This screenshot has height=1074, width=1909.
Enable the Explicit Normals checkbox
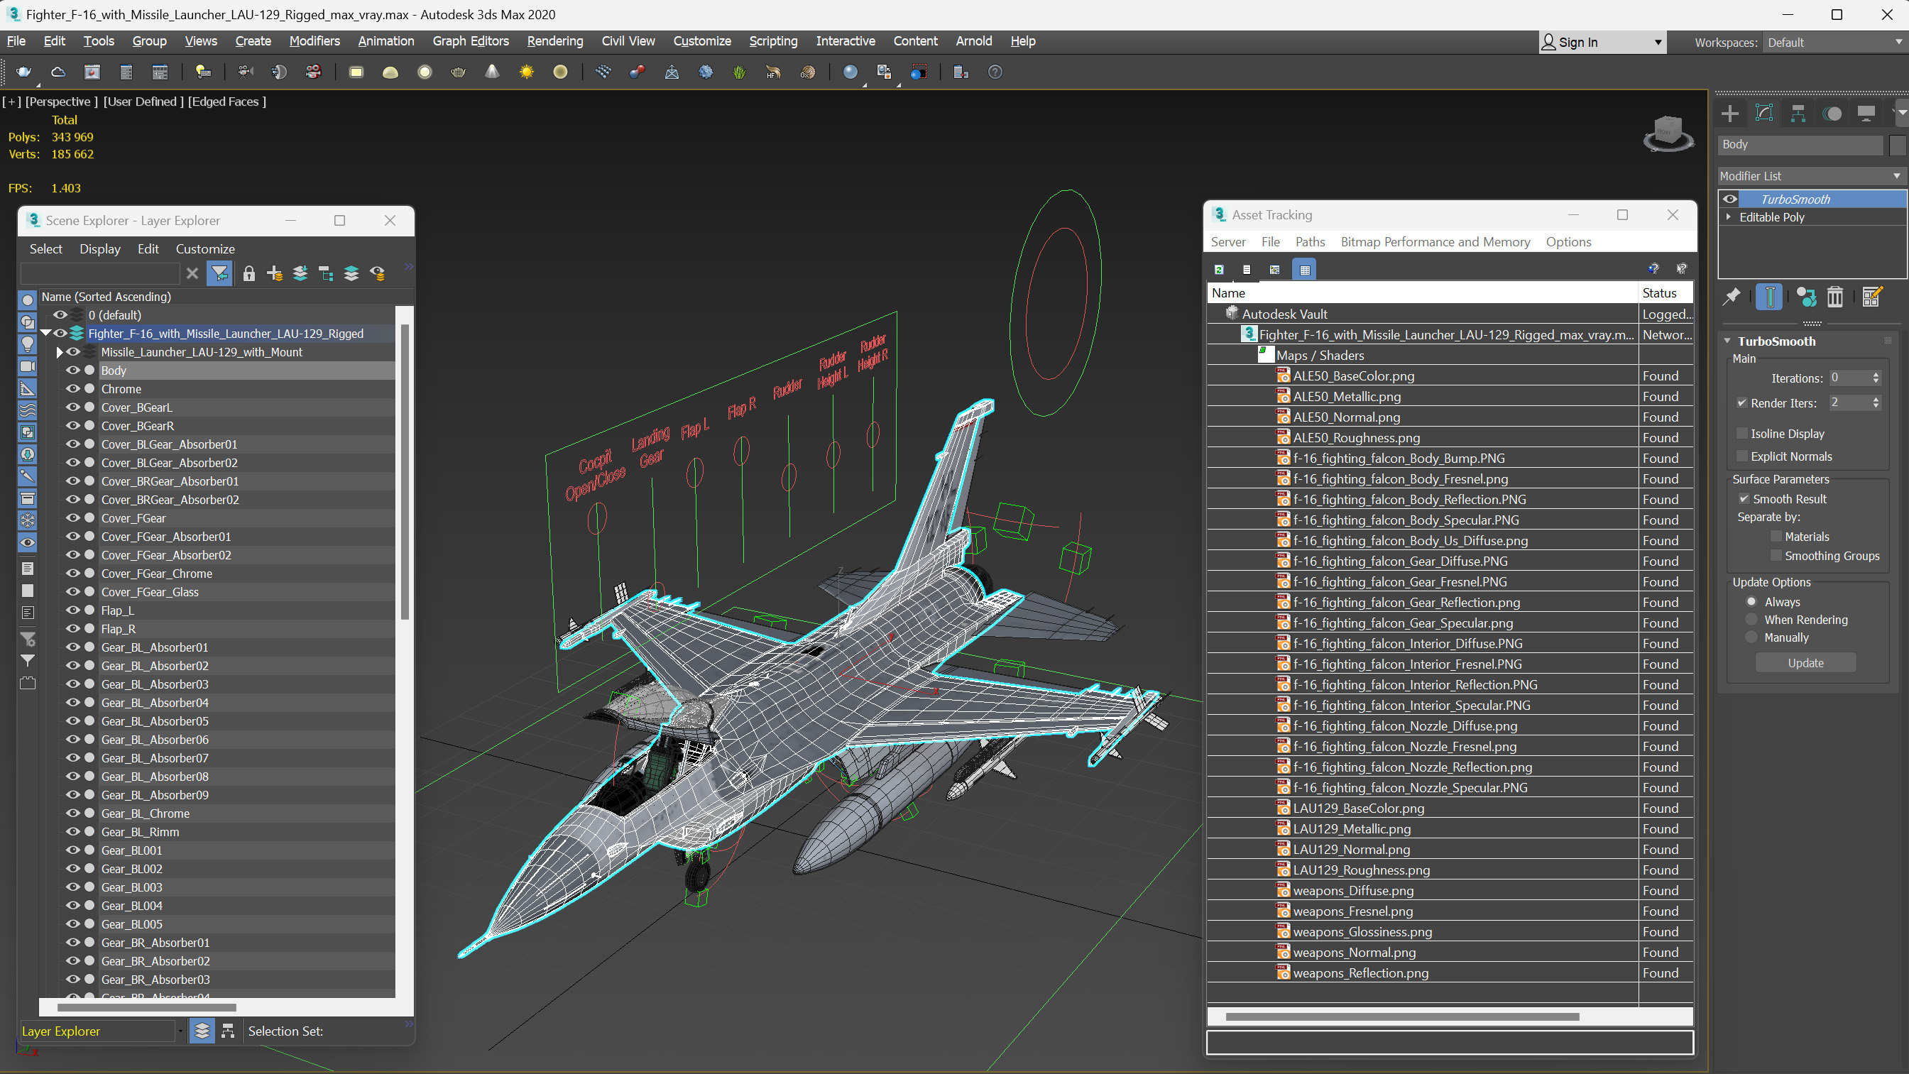pos(1741,456)
